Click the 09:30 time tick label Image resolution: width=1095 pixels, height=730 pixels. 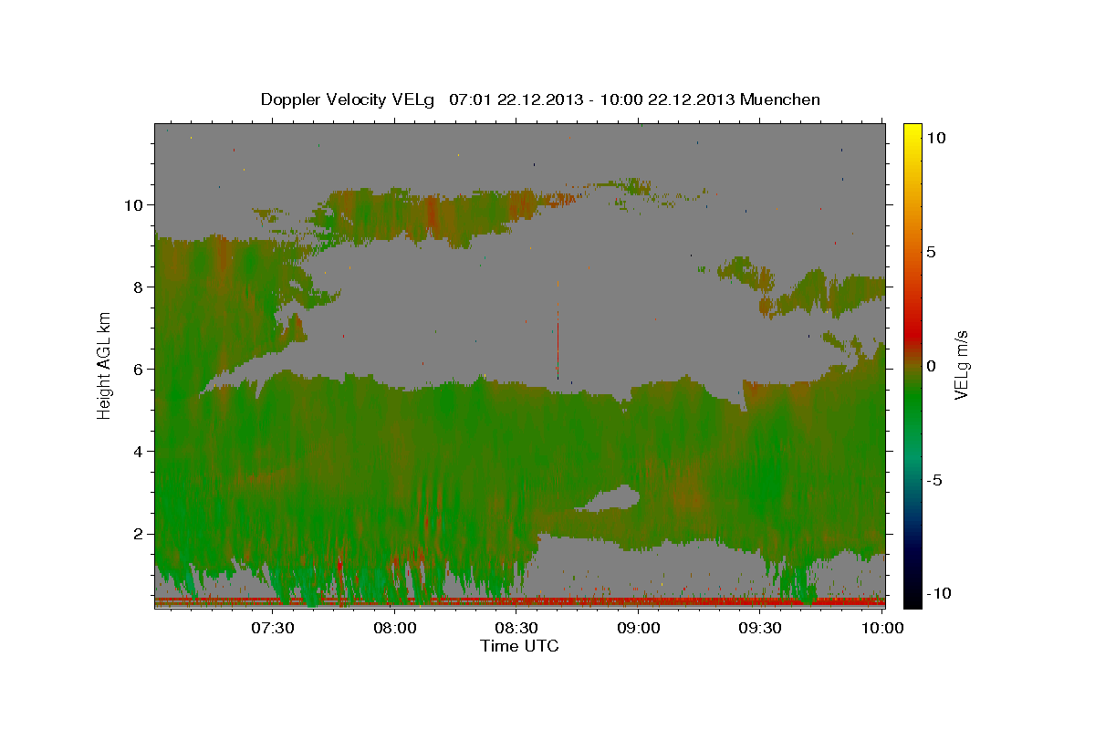point(760,628)
